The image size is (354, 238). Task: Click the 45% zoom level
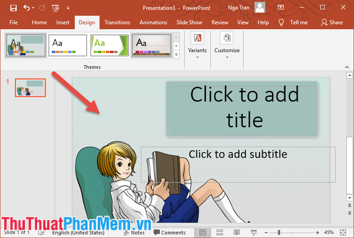pyautogui.click(x=329, y=232)
